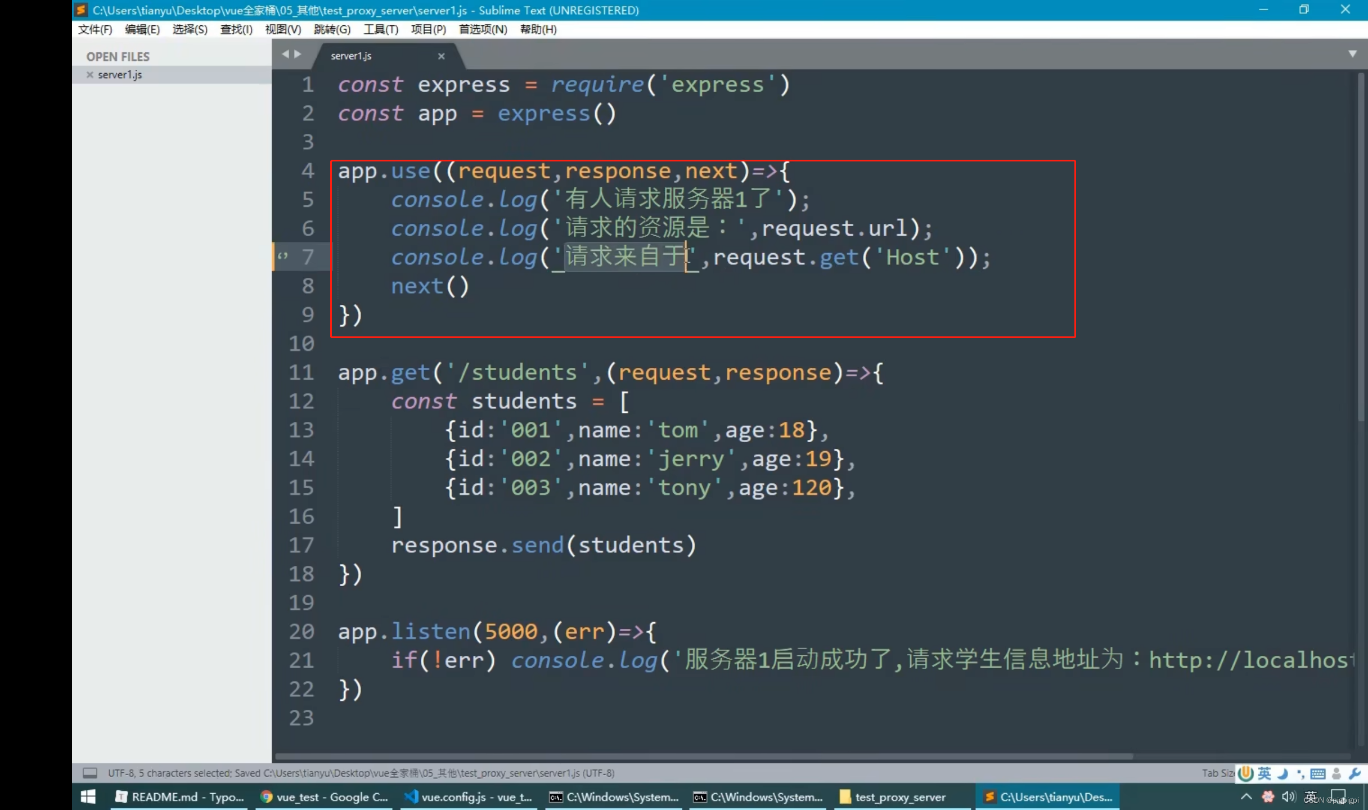Switch to second C:\Windows\System command prompt taskbar item
Viewport: 1368px width, 810px height.
pyautogui.click(x=758, y=796)
